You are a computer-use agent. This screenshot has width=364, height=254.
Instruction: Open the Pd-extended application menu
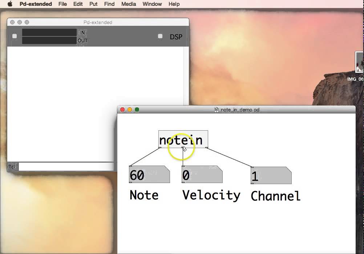36,4
